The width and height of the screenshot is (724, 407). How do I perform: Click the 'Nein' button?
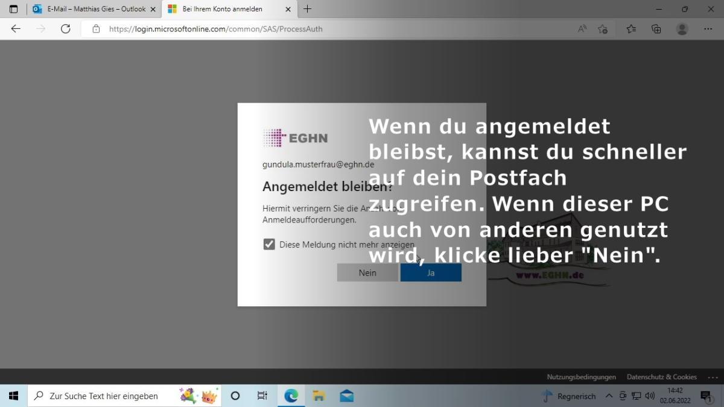tap(367, 273)
